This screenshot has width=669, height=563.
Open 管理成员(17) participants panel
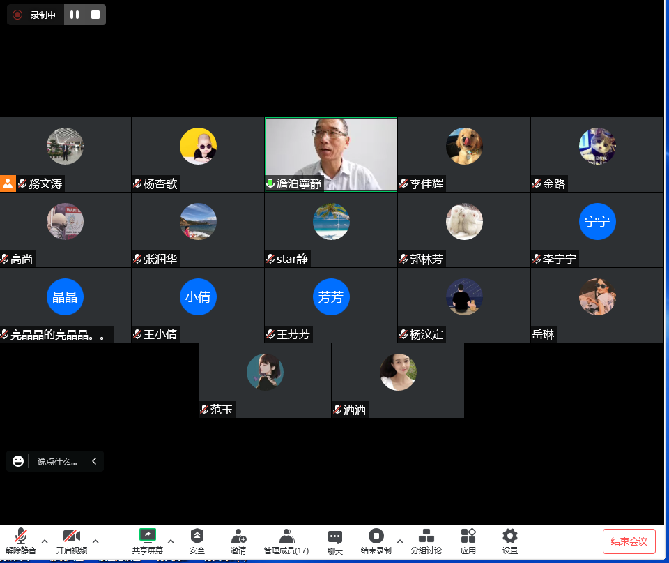tap(286, 540)
